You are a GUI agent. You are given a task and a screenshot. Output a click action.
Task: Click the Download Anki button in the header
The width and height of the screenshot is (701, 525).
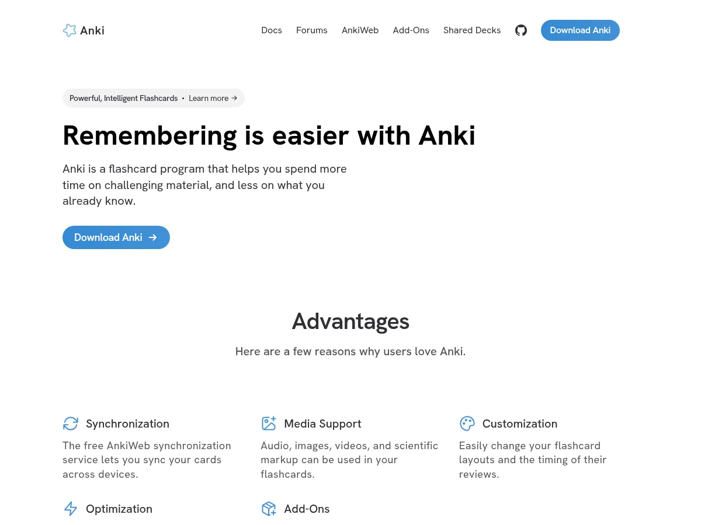tap(580, 30)
